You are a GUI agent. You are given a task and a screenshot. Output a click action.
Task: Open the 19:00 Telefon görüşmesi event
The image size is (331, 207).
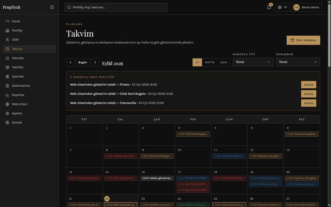(x=157, y=178)
